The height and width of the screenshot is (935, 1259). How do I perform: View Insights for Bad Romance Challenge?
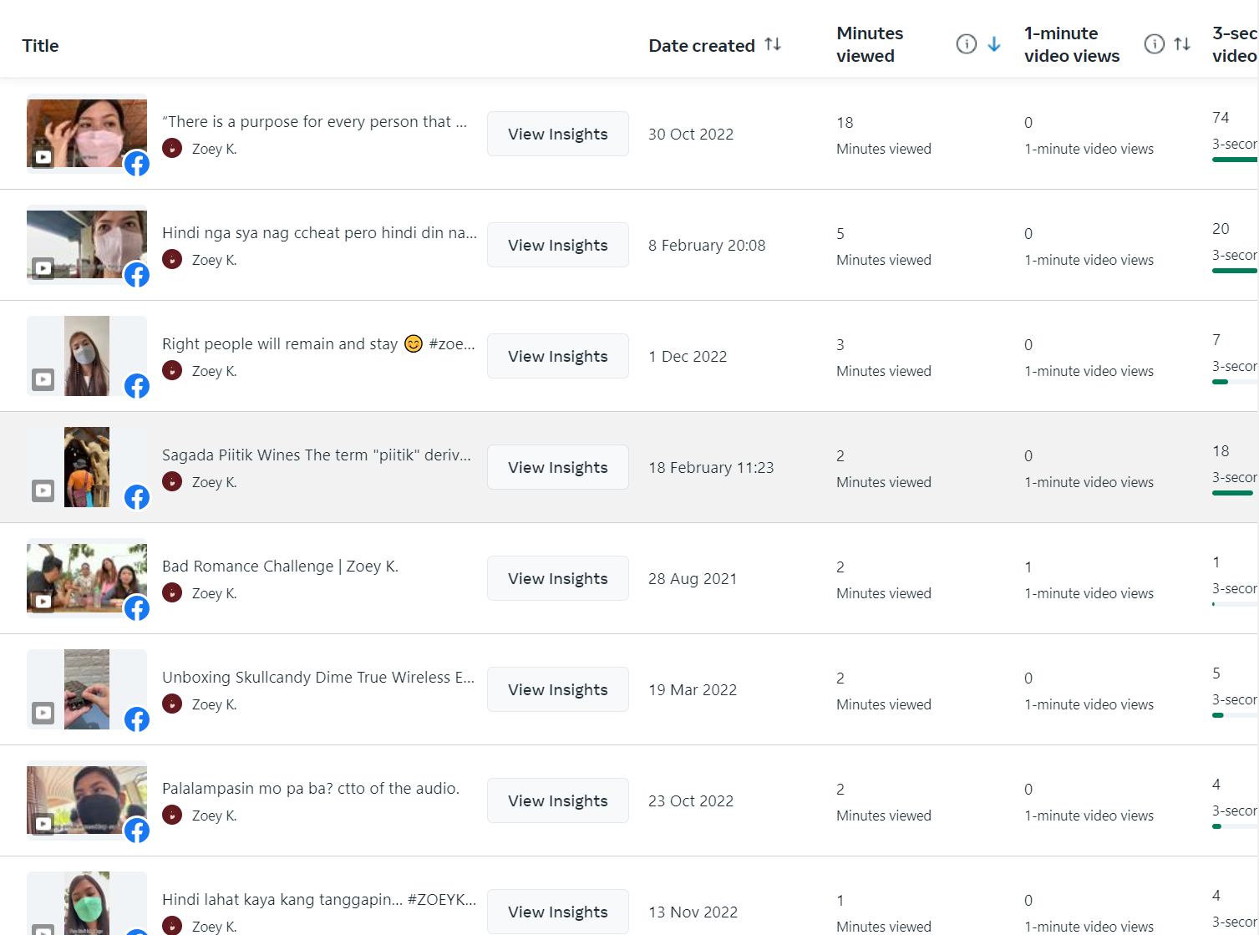click(x=557, y=578)
